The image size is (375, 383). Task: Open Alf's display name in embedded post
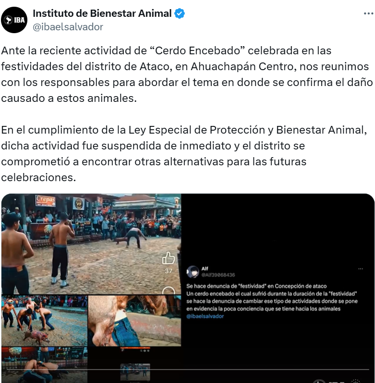point(205,269)
